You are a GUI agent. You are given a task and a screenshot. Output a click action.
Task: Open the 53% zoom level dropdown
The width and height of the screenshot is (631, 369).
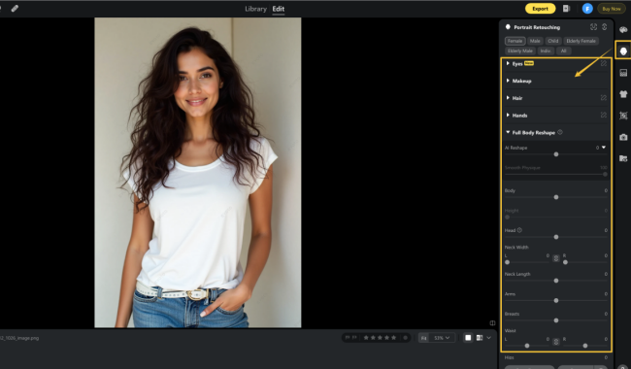442,338
